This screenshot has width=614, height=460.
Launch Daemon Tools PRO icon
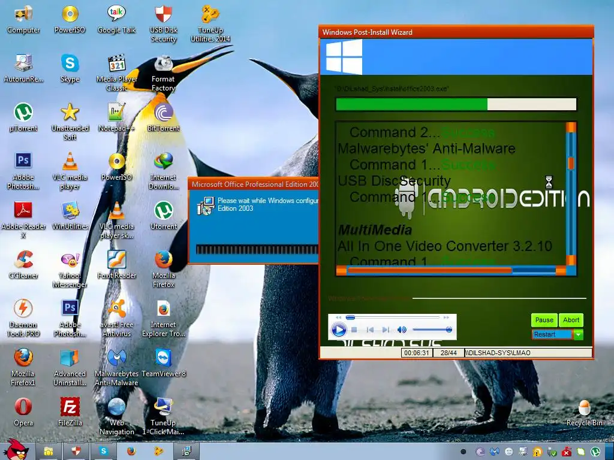[x=23, y=319]
